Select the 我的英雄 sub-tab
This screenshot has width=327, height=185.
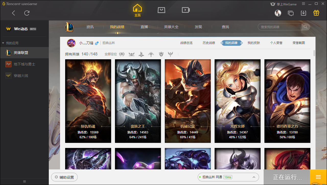(231, 43)
